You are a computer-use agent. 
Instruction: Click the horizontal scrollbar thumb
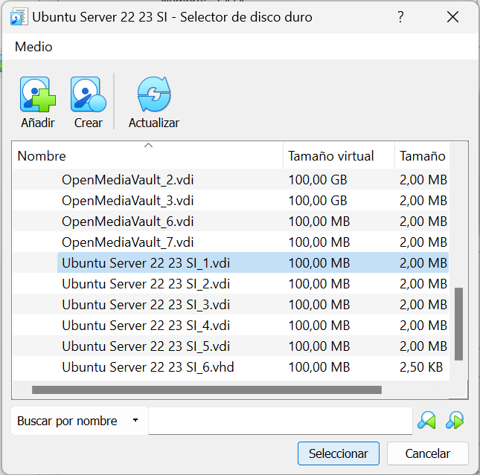[207, 390]
